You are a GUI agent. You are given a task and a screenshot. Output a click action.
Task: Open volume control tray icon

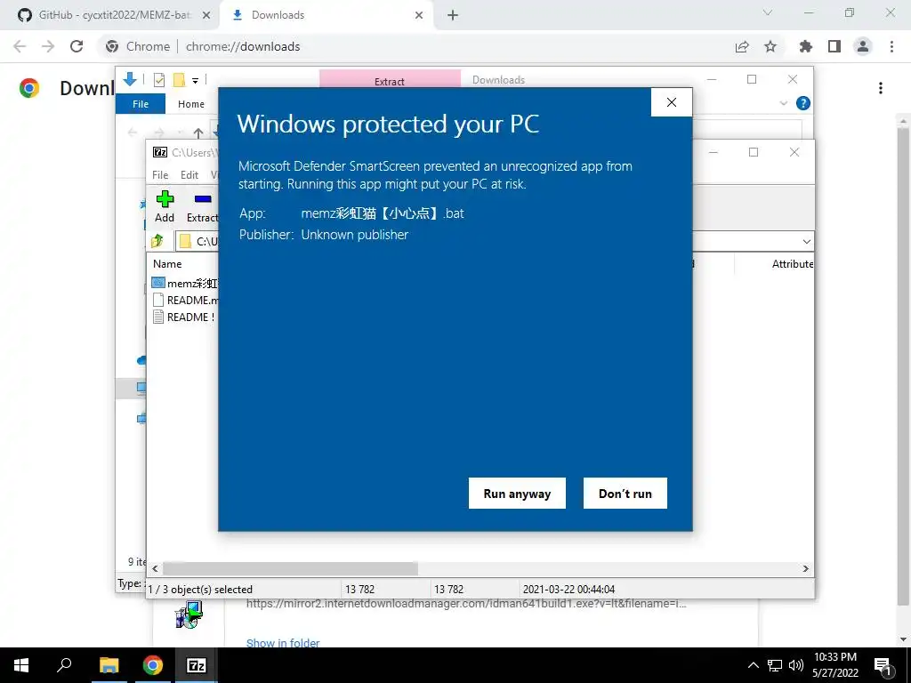795,665
